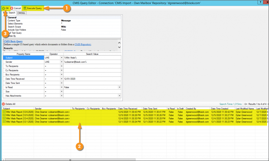
Task: Sort results by Date Time Created header
Action: point(223,109)
